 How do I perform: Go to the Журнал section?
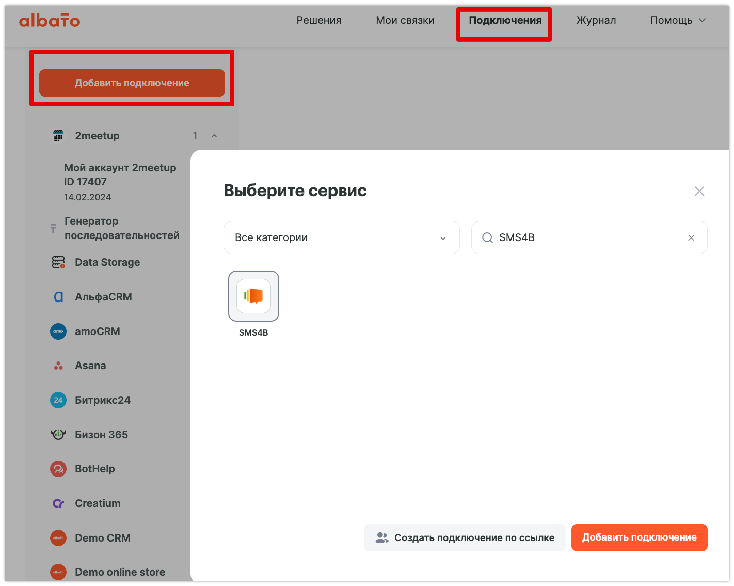click(x=596, y=20)
